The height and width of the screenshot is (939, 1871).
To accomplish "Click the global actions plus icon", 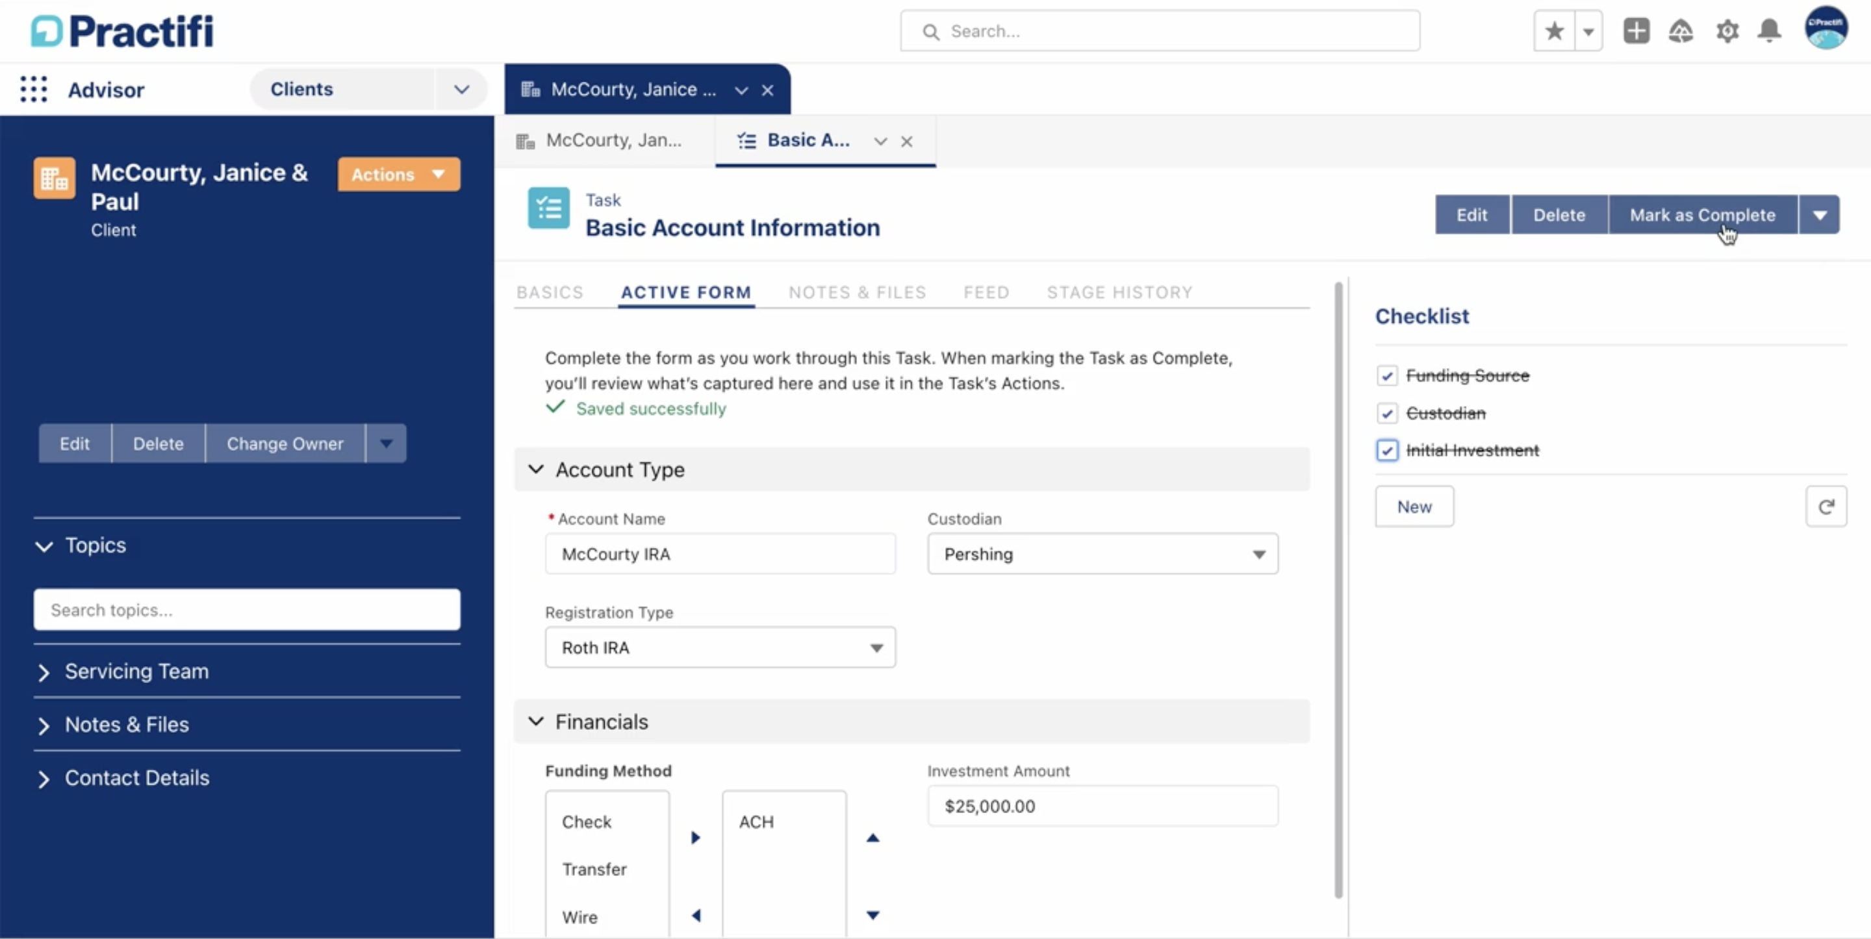I will click(1636, 31).
